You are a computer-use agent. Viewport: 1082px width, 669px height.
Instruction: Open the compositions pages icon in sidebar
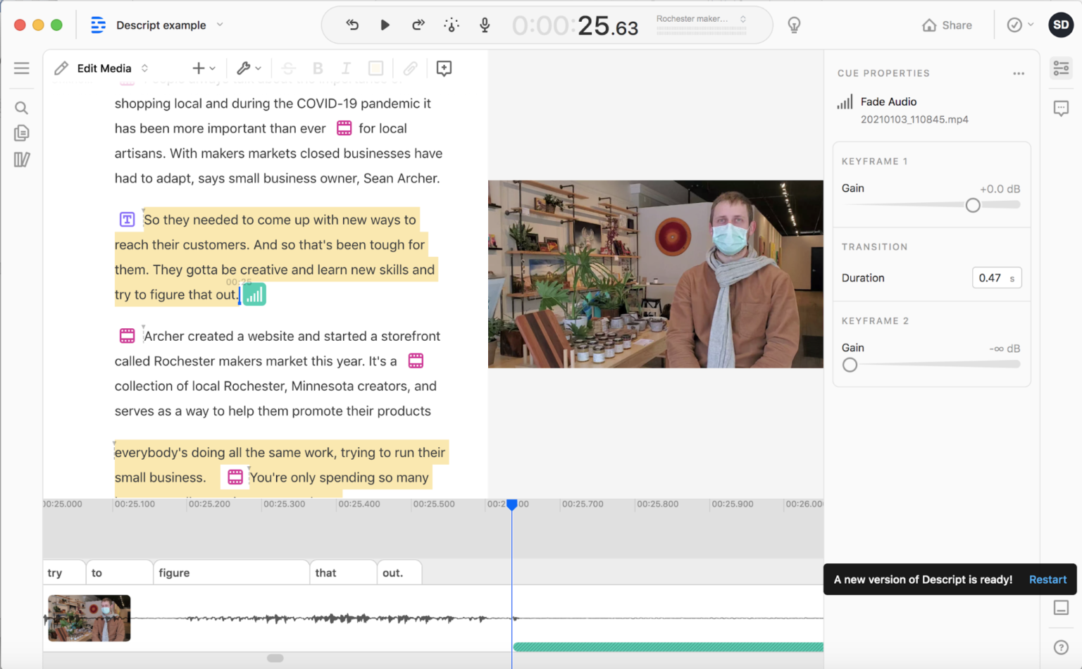(x=21, y=133)
